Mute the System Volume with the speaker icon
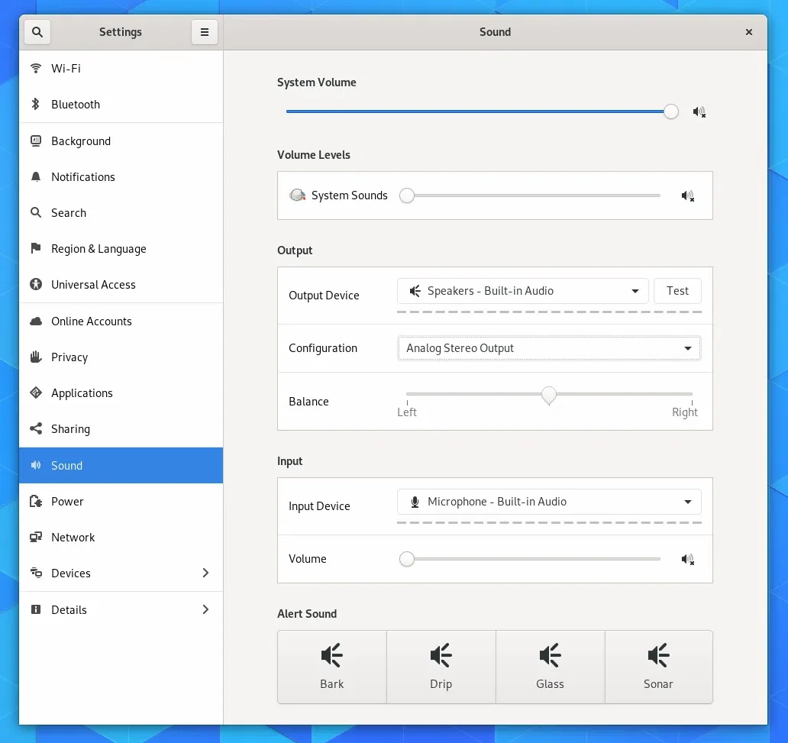788x743 pixels. pyautogui.click(x=699, y=111)
